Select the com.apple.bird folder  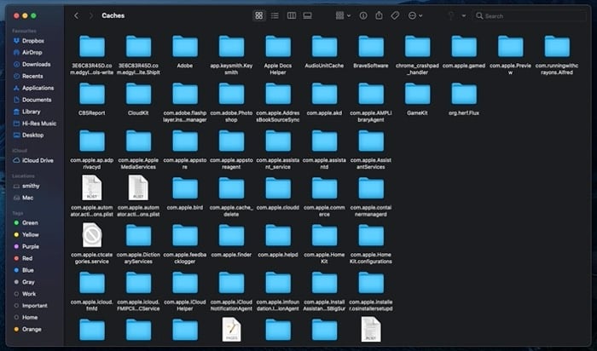[185, 188]
